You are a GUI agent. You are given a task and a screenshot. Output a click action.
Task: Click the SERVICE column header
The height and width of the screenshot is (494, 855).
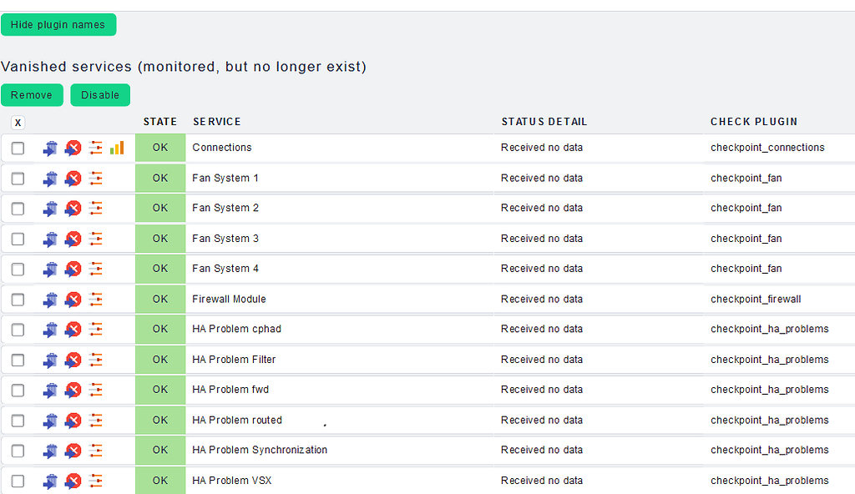pyautogui.click(x=217, y=122)
